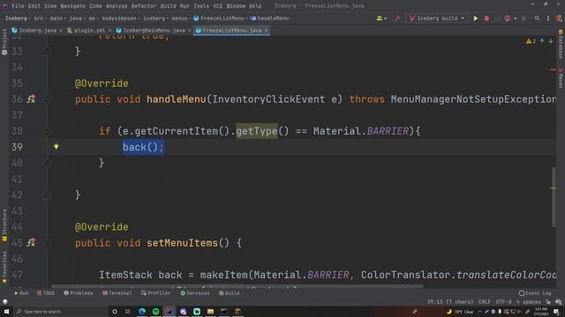Go to next highlighted error arrow
The height and width of the screenshot is (317, 565).
pos(551,41)
